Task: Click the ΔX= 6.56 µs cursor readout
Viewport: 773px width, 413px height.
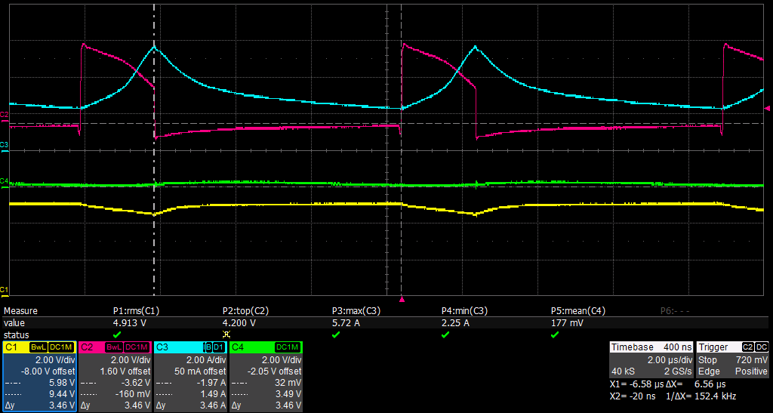Action: tap(695, 384)
